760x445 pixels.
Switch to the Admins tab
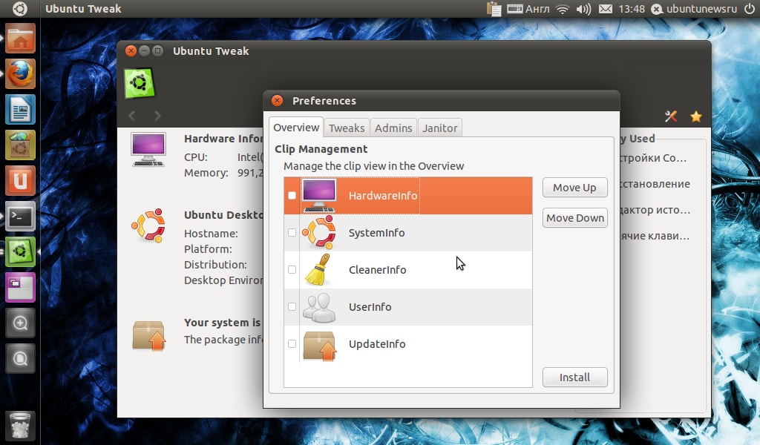coord(393,128)
